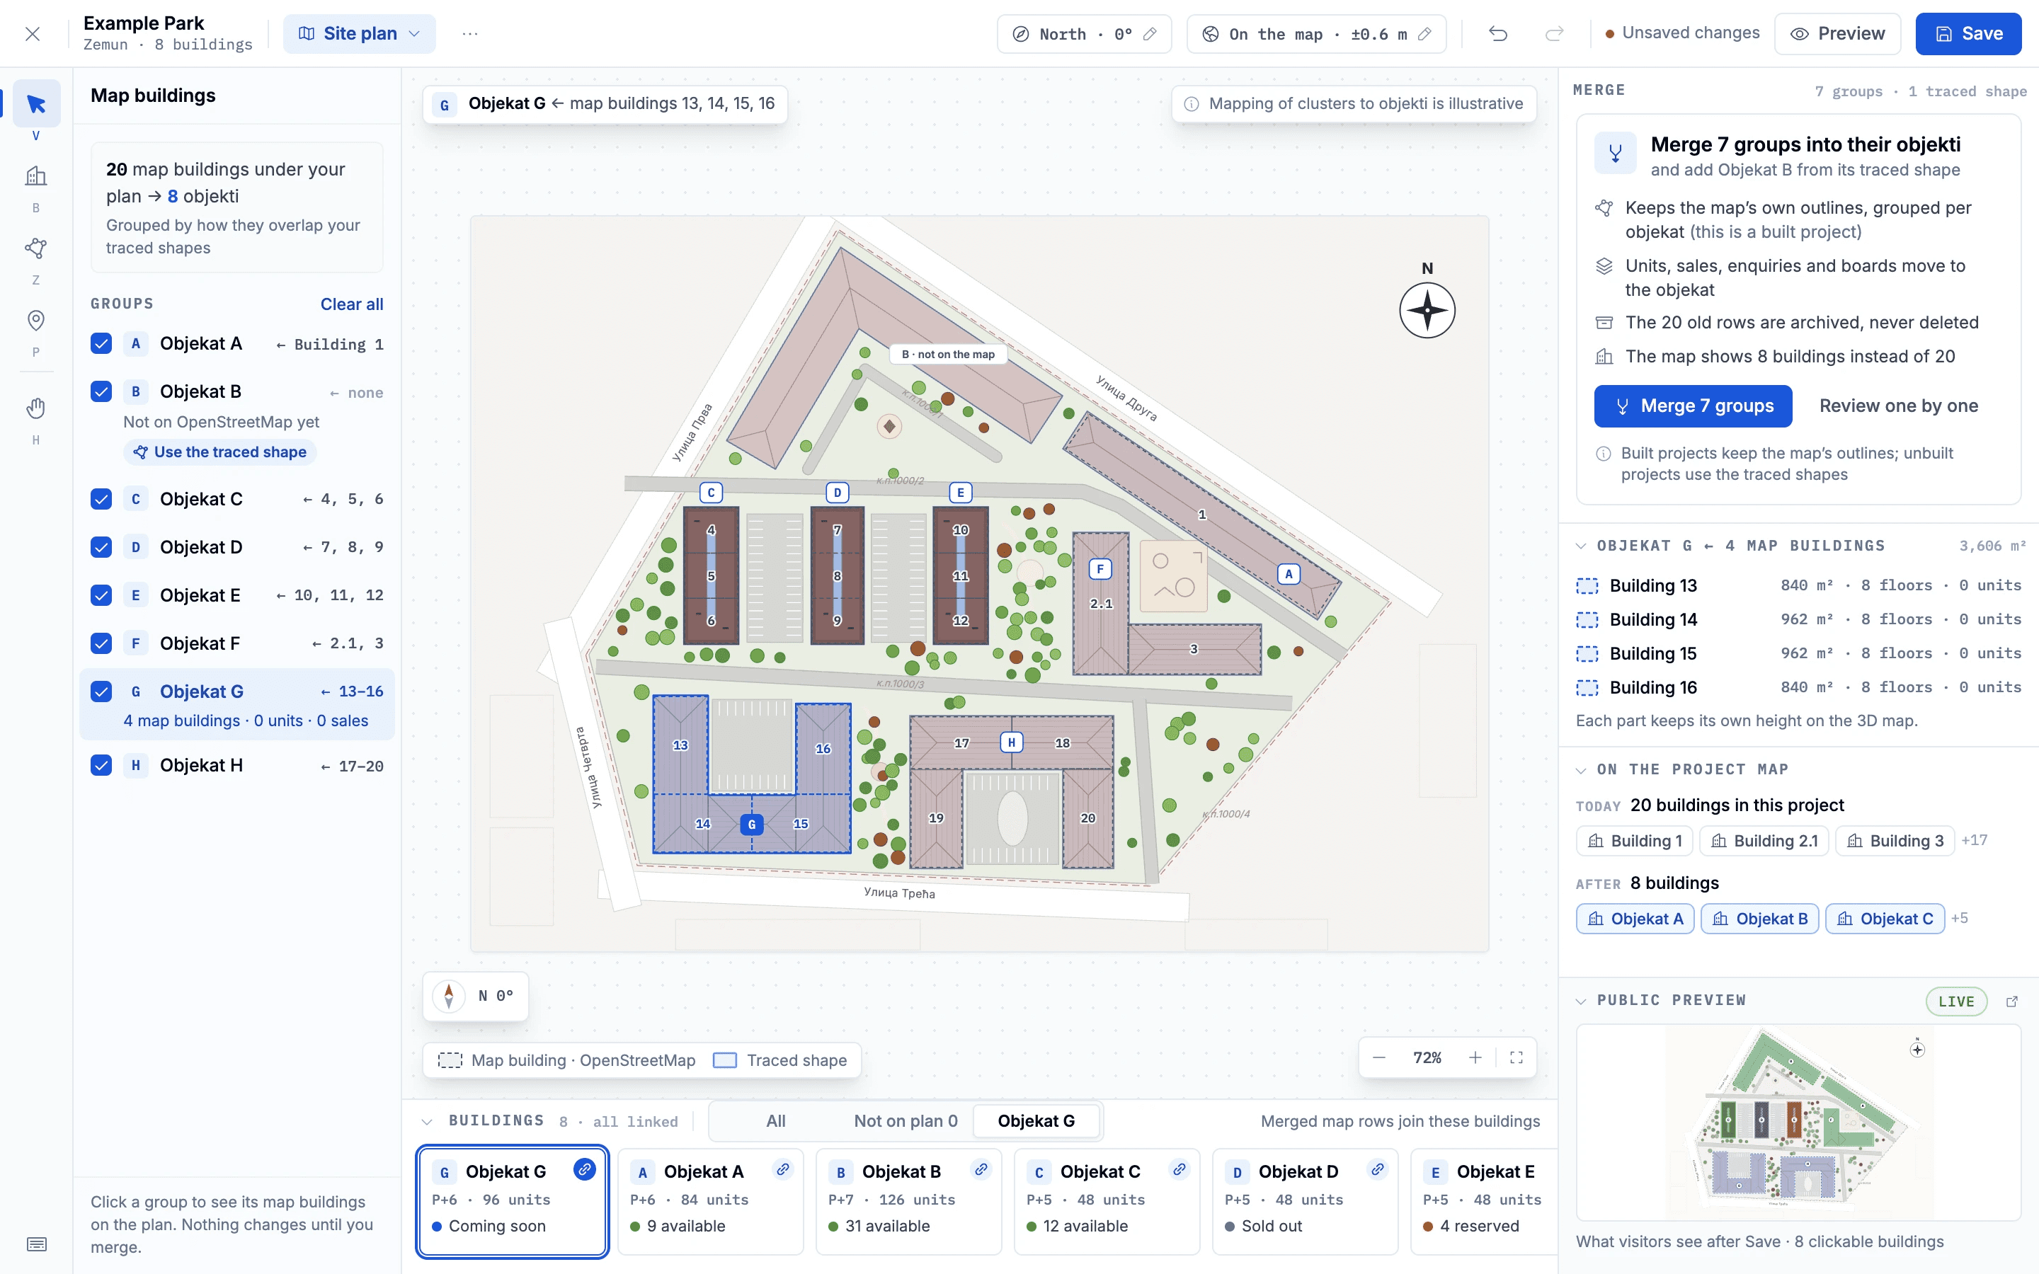Select the Objekat A building card

[710, 1202]
